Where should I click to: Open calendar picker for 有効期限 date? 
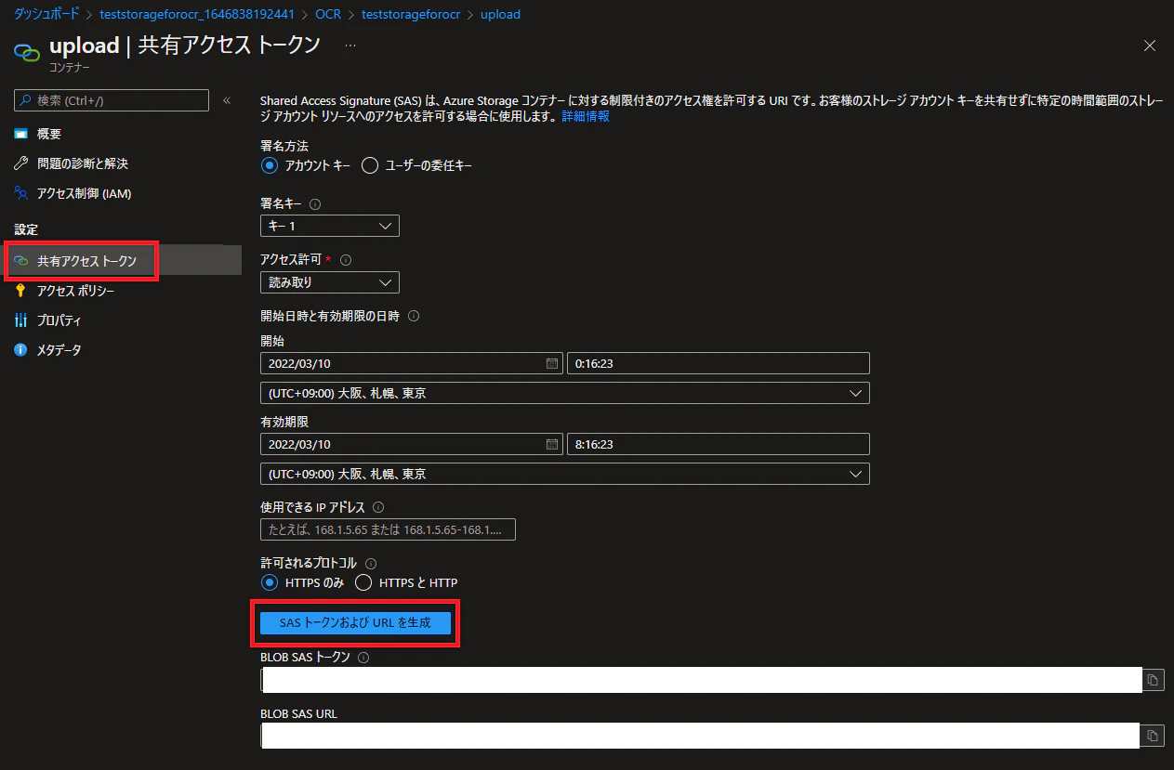[x=551, y=444]
